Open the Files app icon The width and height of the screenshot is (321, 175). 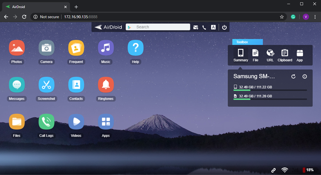(17, 122)
